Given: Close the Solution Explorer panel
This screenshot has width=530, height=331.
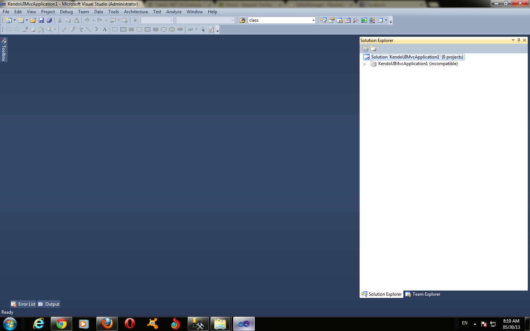Looking at the screenshot, I should coord(524,40).
